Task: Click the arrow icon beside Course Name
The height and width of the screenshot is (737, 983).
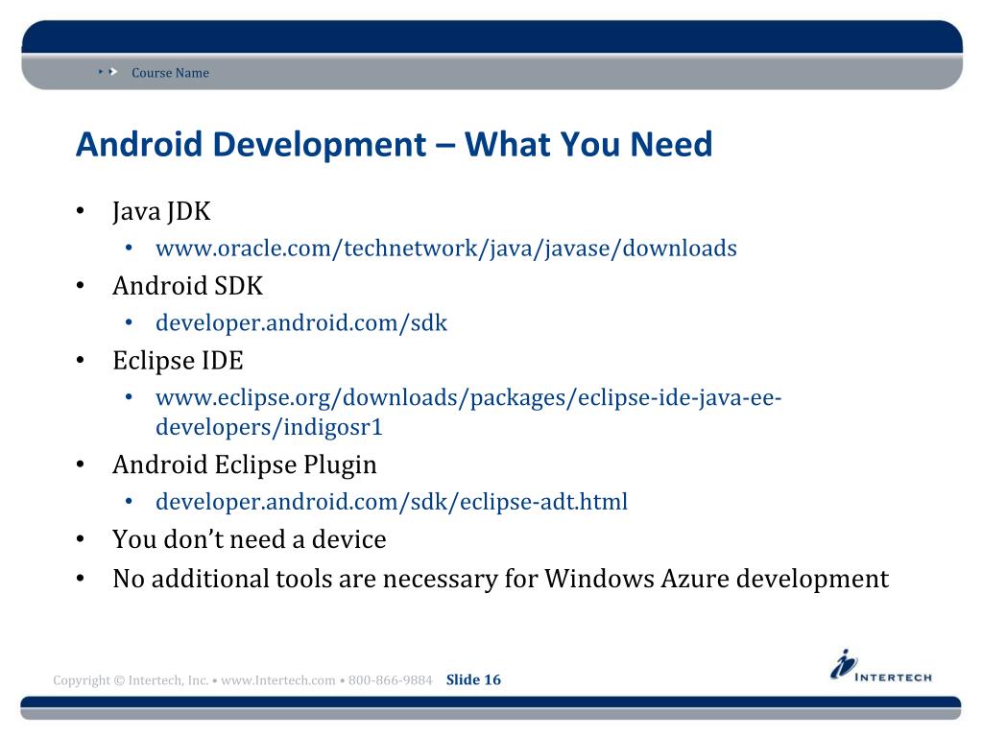Action: pos(108,72)
